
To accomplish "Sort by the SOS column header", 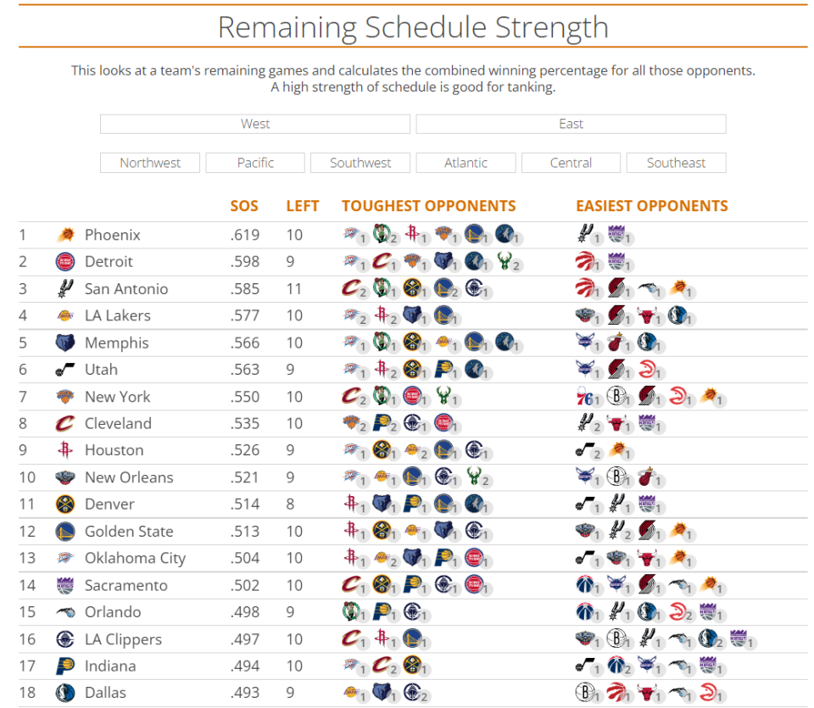I will click(244, 206).
